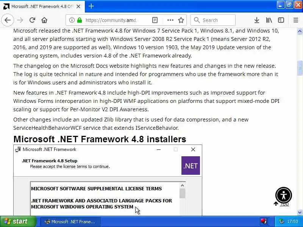The image size is (303, 227).
Task: Click the purple .NET logo in installer image
Action: pyautogui.click(x=191, y=165)
